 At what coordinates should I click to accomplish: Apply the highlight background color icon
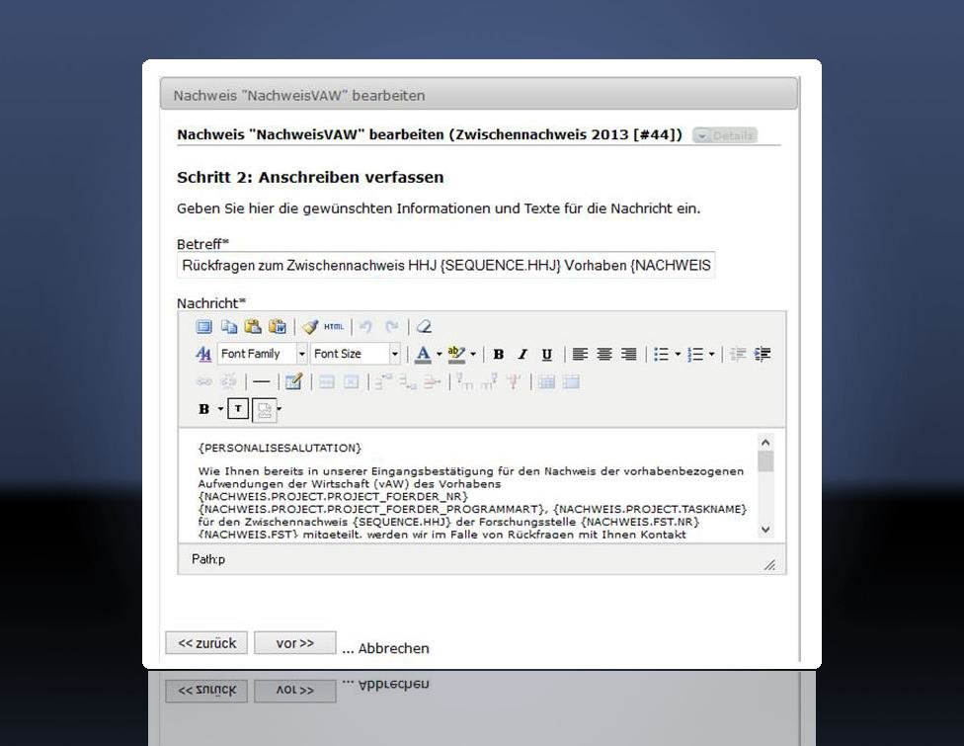456,354
